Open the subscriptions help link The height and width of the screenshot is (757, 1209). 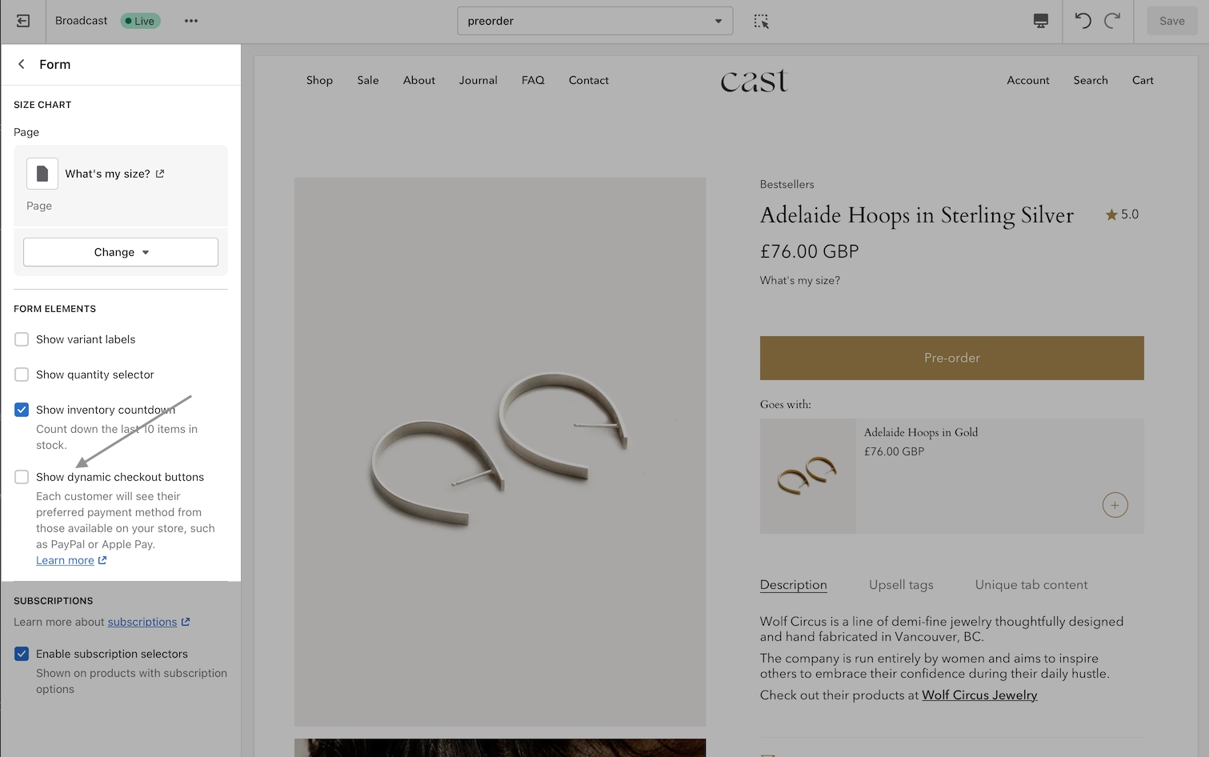(x=142, y=622)
